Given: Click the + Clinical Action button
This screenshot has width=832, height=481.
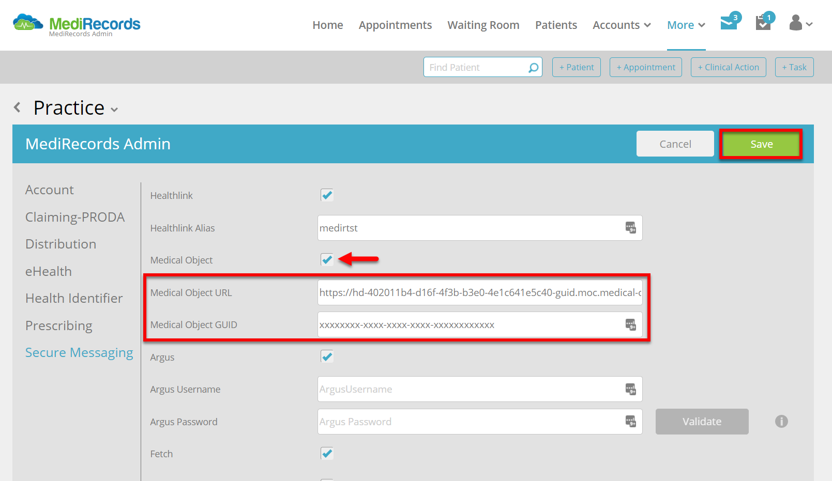Looking at the screenshot, I should coord(729,67).
